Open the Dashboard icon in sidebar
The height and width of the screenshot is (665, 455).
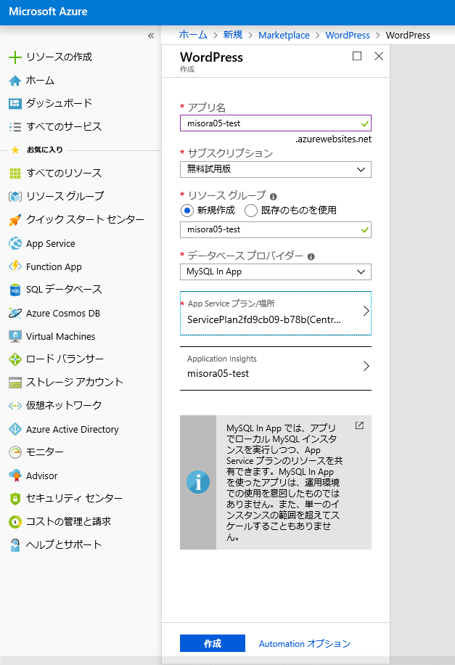point(15,104)
